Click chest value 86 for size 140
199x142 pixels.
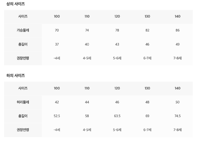(177, 30)
